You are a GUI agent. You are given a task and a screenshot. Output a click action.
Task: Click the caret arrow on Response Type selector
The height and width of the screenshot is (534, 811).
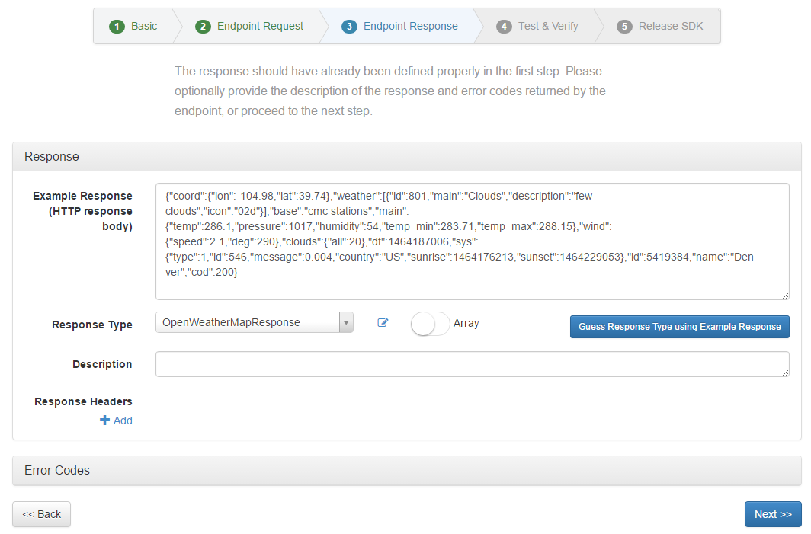coord(347,322)
